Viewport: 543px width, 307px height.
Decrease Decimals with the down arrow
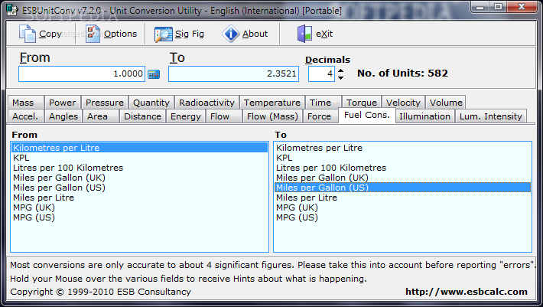(x=341, y=78)
